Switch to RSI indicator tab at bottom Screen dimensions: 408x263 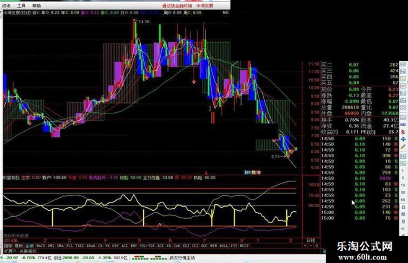click(161, 246)
